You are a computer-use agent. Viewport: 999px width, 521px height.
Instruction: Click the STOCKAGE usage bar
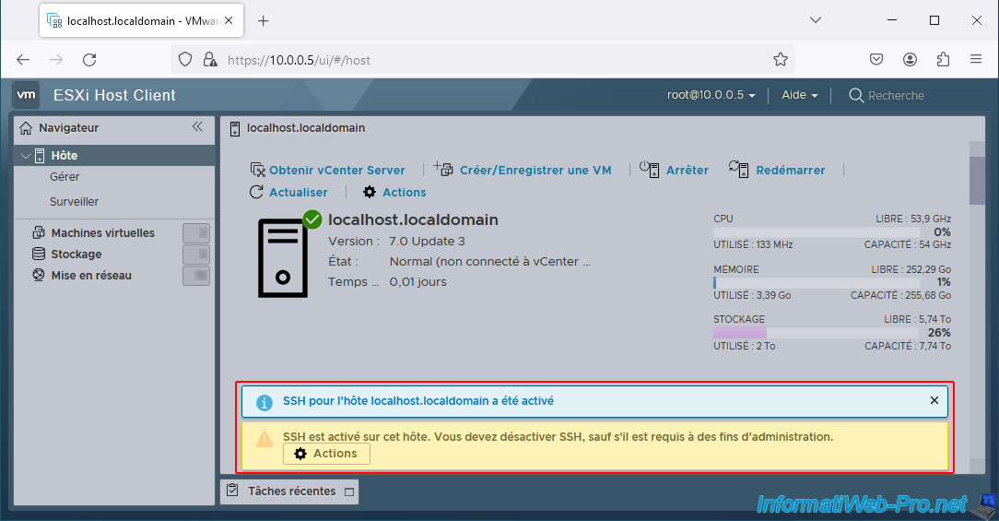(815, 332)
